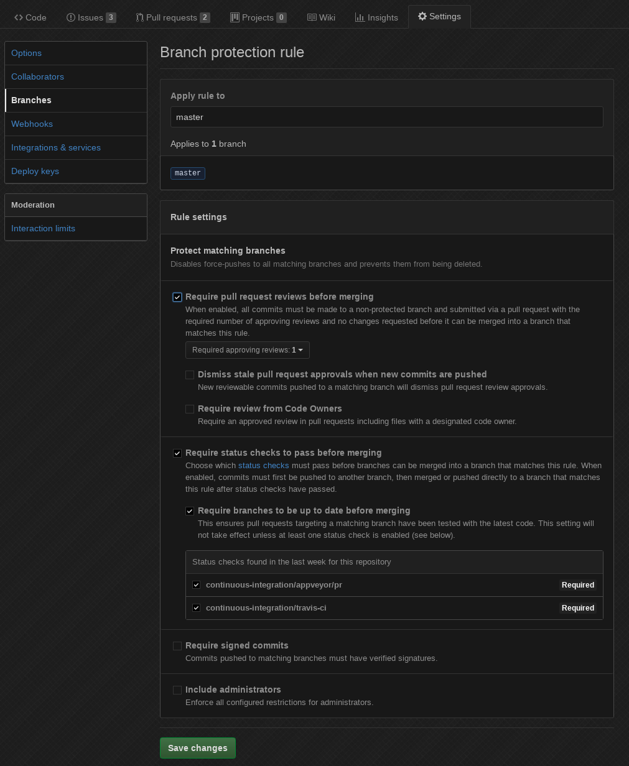The height and width of the screenshot is (766, 629).
Task: Open the Wiki book icon
Action: click(310, 17)
